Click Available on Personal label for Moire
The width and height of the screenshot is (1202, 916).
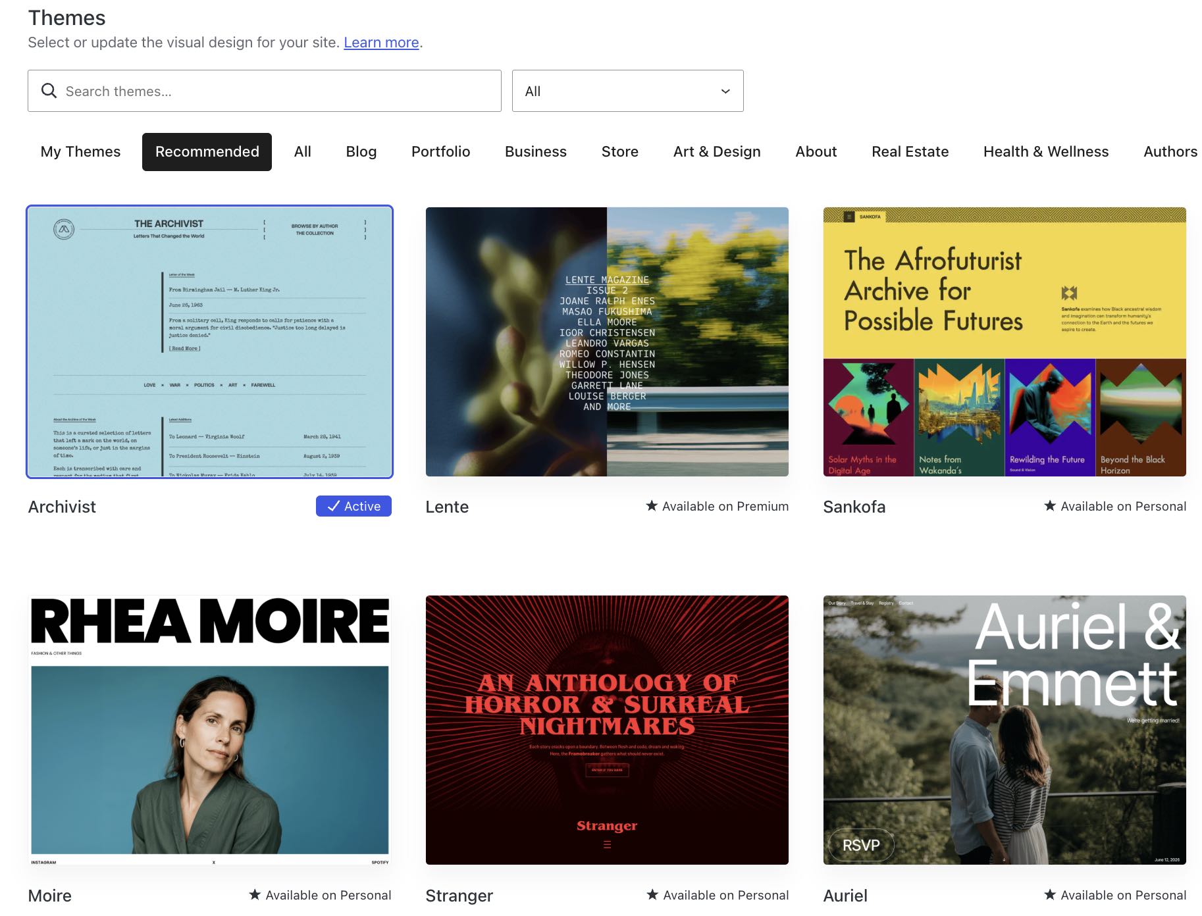(x=328, y=895)
